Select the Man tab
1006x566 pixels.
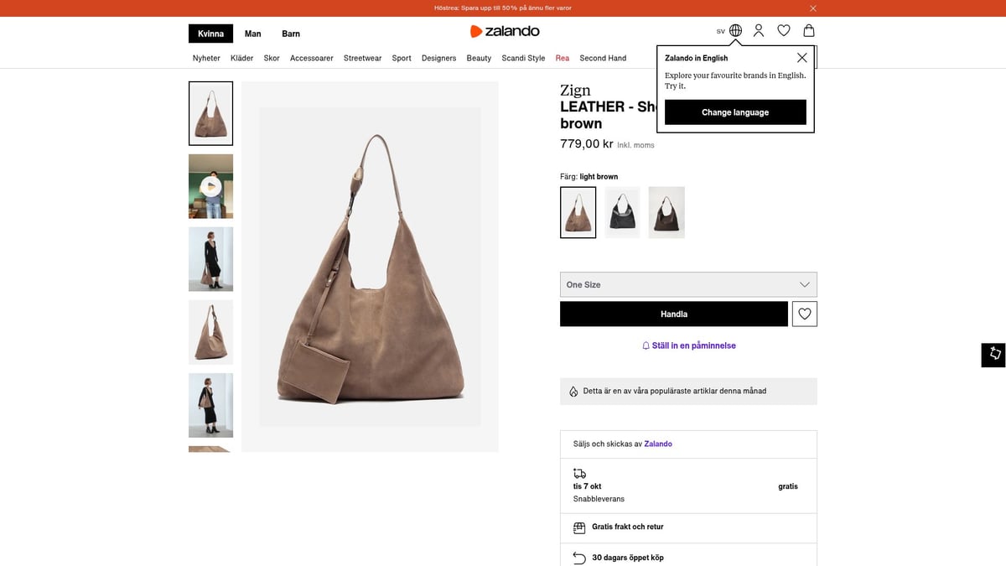point(252,34)
